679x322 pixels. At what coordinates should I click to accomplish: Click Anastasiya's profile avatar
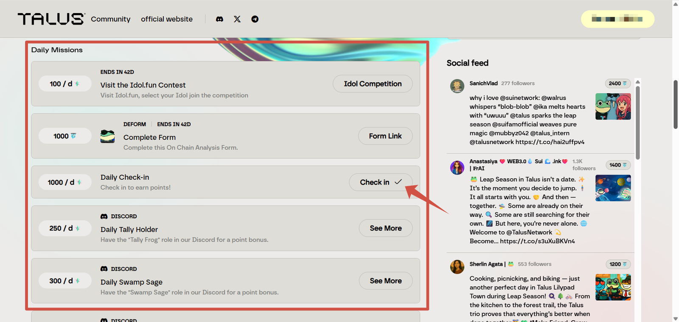click(457, 167)
